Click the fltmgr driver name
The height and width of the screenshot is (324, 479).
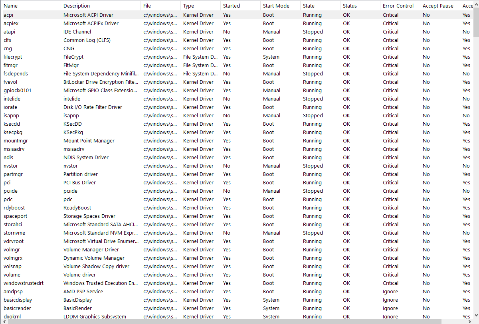(x=11, y=65)
